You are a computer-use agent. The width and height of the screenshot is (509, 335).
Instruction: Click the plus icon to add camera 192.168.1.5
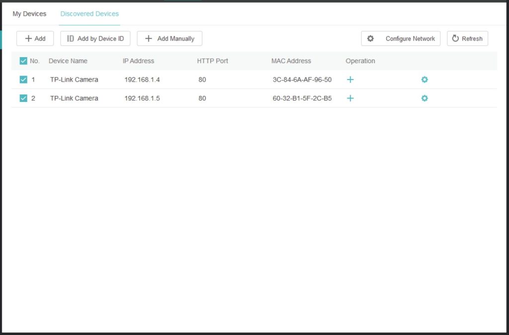pyautogui.click(x=350, y=98)
